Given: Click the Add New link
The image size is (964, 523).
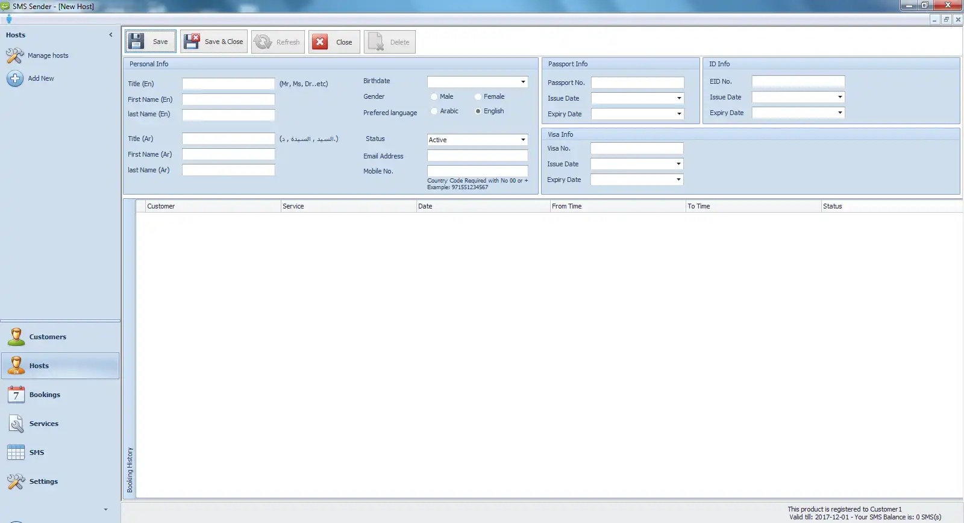Looking at the screenshot, I should pos(41,78).
